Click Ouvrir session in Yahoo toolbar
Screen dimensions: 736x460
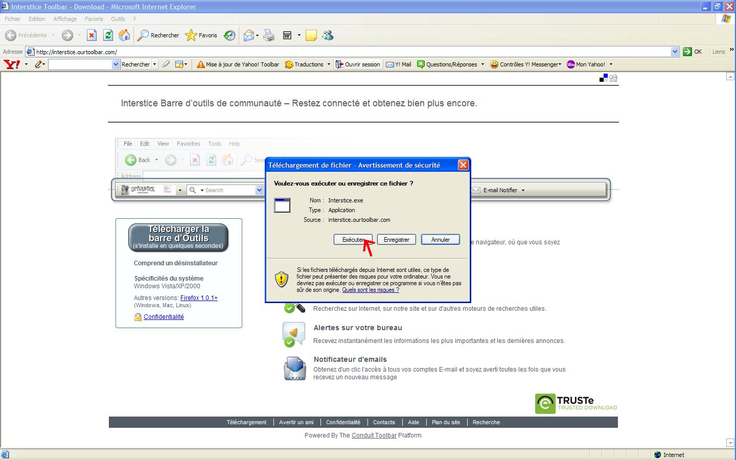[x=358, y=64]
